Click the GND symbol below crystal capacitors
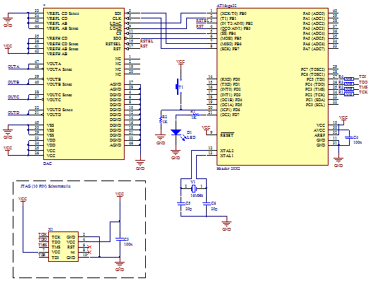The width and height of the screenshot is (371, 281). coord(227,224)
